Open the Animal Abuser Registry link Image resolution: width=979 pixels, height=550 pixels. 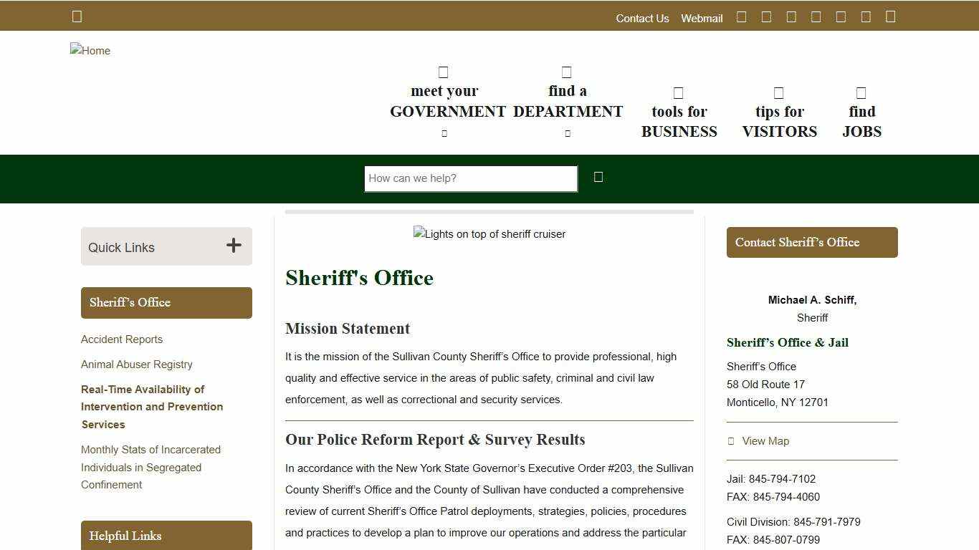point(137,364)
